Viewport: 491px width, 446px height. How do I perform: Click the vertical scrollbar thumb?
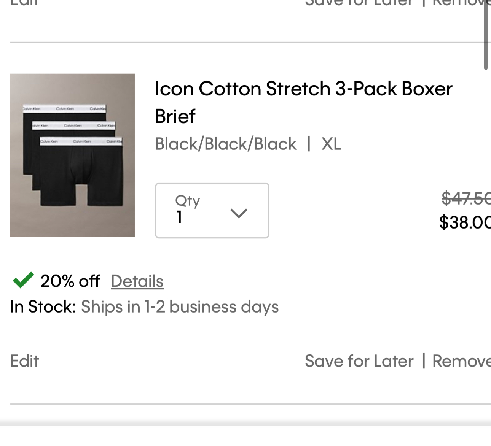tap(486, 35)
